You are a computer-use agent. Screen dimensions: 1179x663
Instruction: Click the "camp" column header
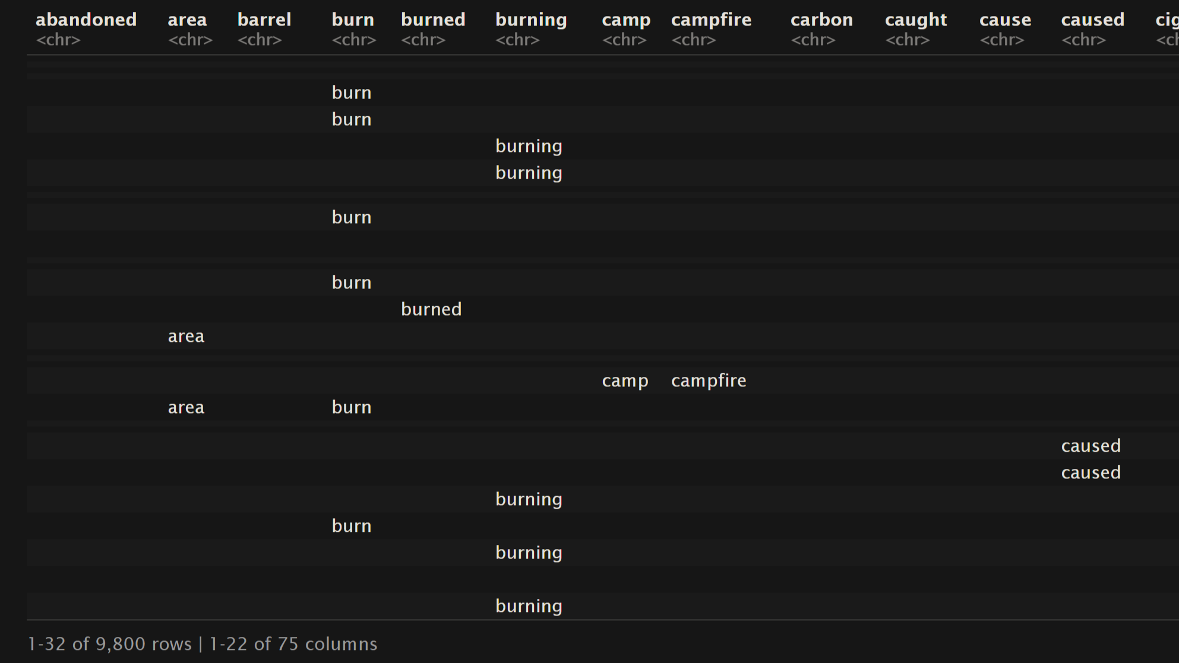tap(626, 20)
